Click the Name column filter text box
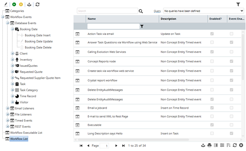The width and height of the screenshot is (246, 151). [x=113, y=26]
